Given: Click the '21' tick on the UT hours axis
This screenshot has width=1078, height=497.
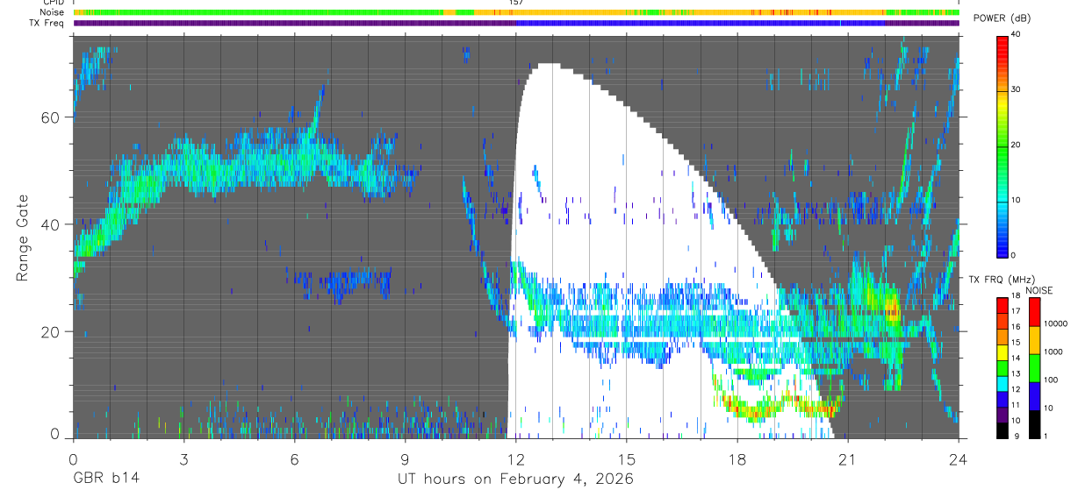Looking at the screenshot, I should click(x=848, y=458).
